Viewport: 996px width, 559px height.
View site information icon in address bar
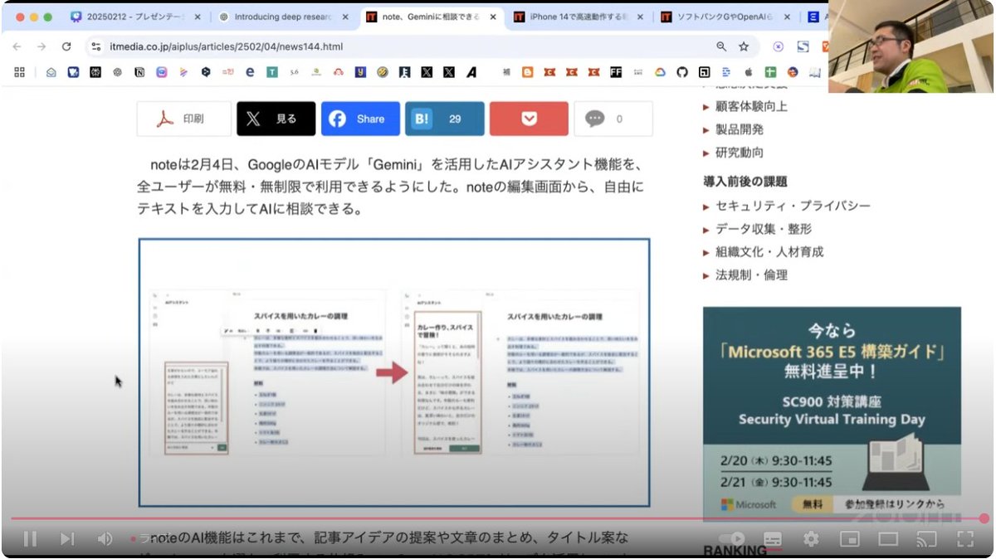click(96, 46)
